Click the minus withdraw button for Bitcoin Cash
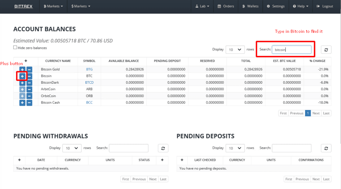 tap(29, 103)
